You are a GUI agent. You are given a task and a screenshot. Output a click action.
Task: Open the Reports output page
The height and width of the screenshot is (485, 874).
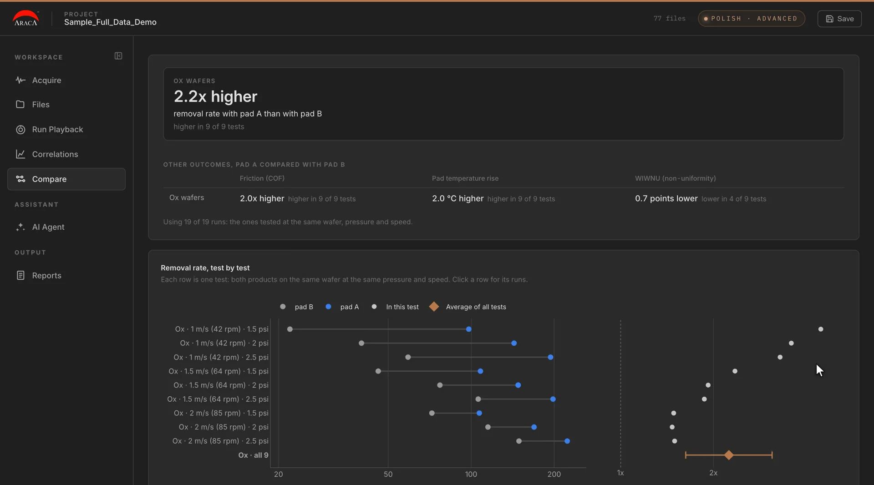66,275
